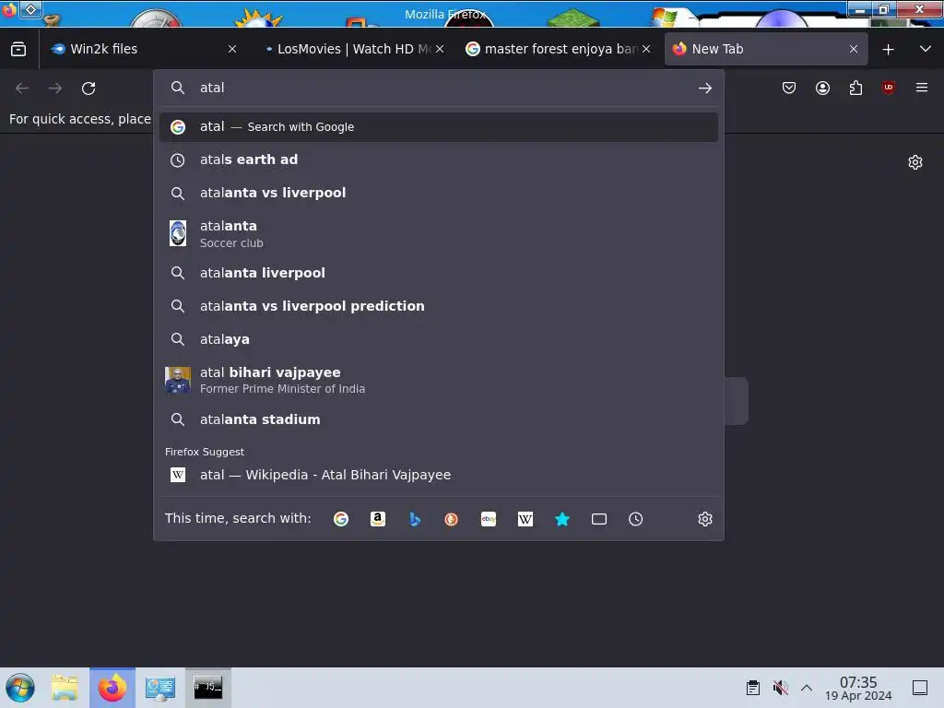The height and width of the screenshot is (708, 944).
Task: Go back one page
Action: (22, 88)
